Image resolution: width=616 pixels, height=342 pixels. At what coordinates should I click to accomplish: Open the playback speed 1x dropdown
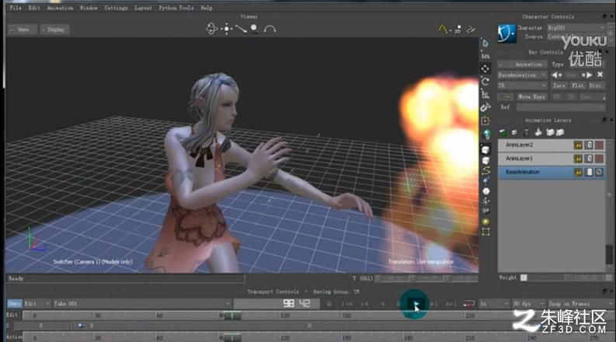(x=494, y=303)
